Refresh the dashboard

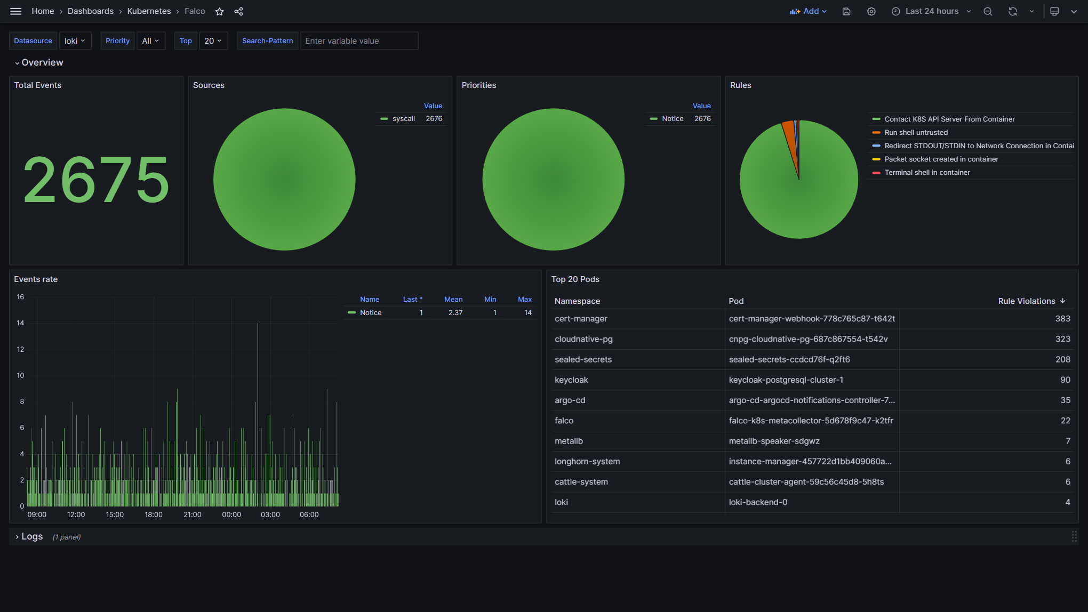pos(1012,11)
